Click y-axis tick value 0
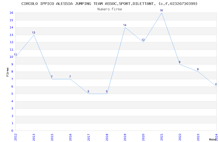219x142 pixels. click(12, 131)
